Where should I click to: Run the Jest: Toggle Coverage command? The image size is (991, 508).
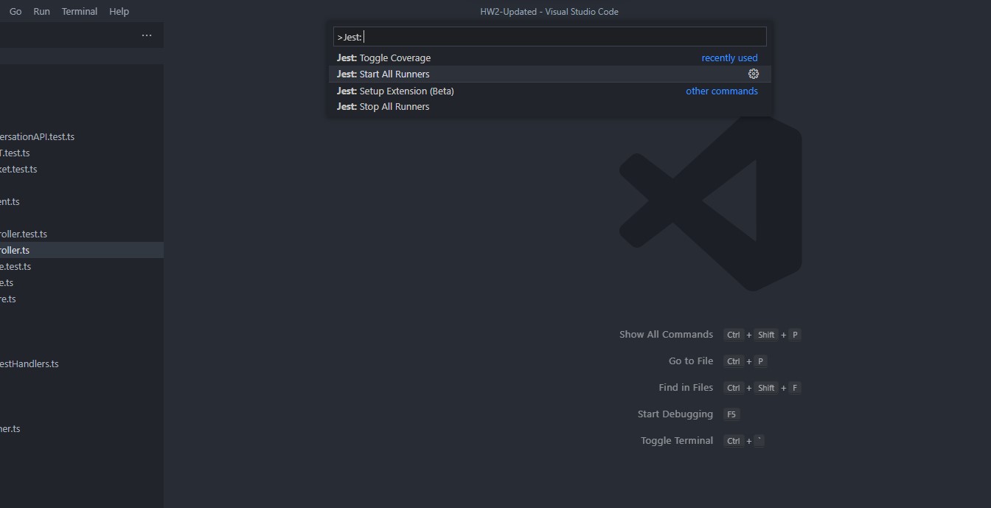coord(550,58)
